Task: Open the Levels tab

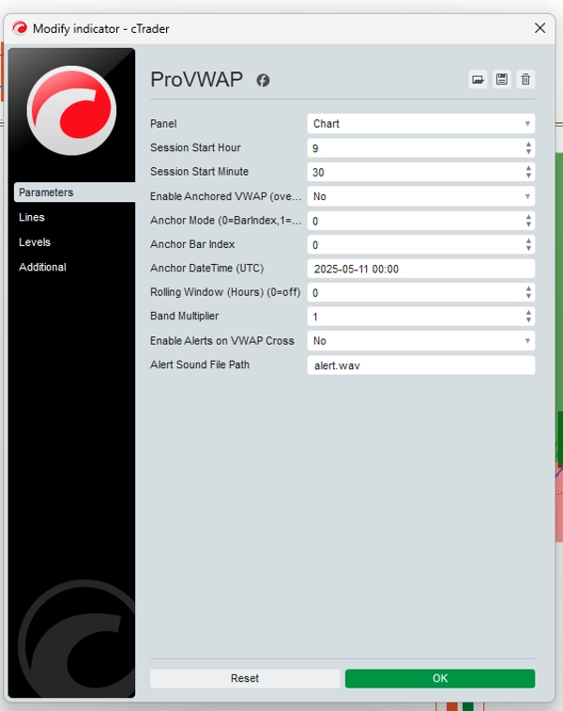Action: pos(35,242)
